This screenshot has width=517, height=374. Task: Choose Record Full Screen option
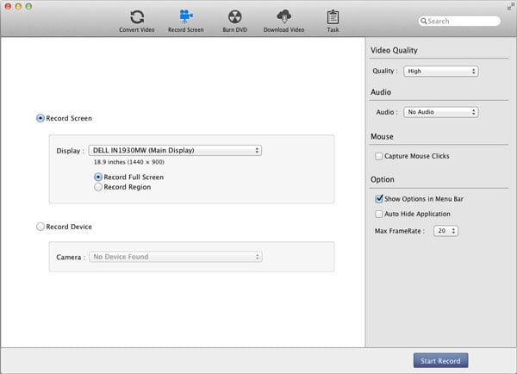coord(98,178)
